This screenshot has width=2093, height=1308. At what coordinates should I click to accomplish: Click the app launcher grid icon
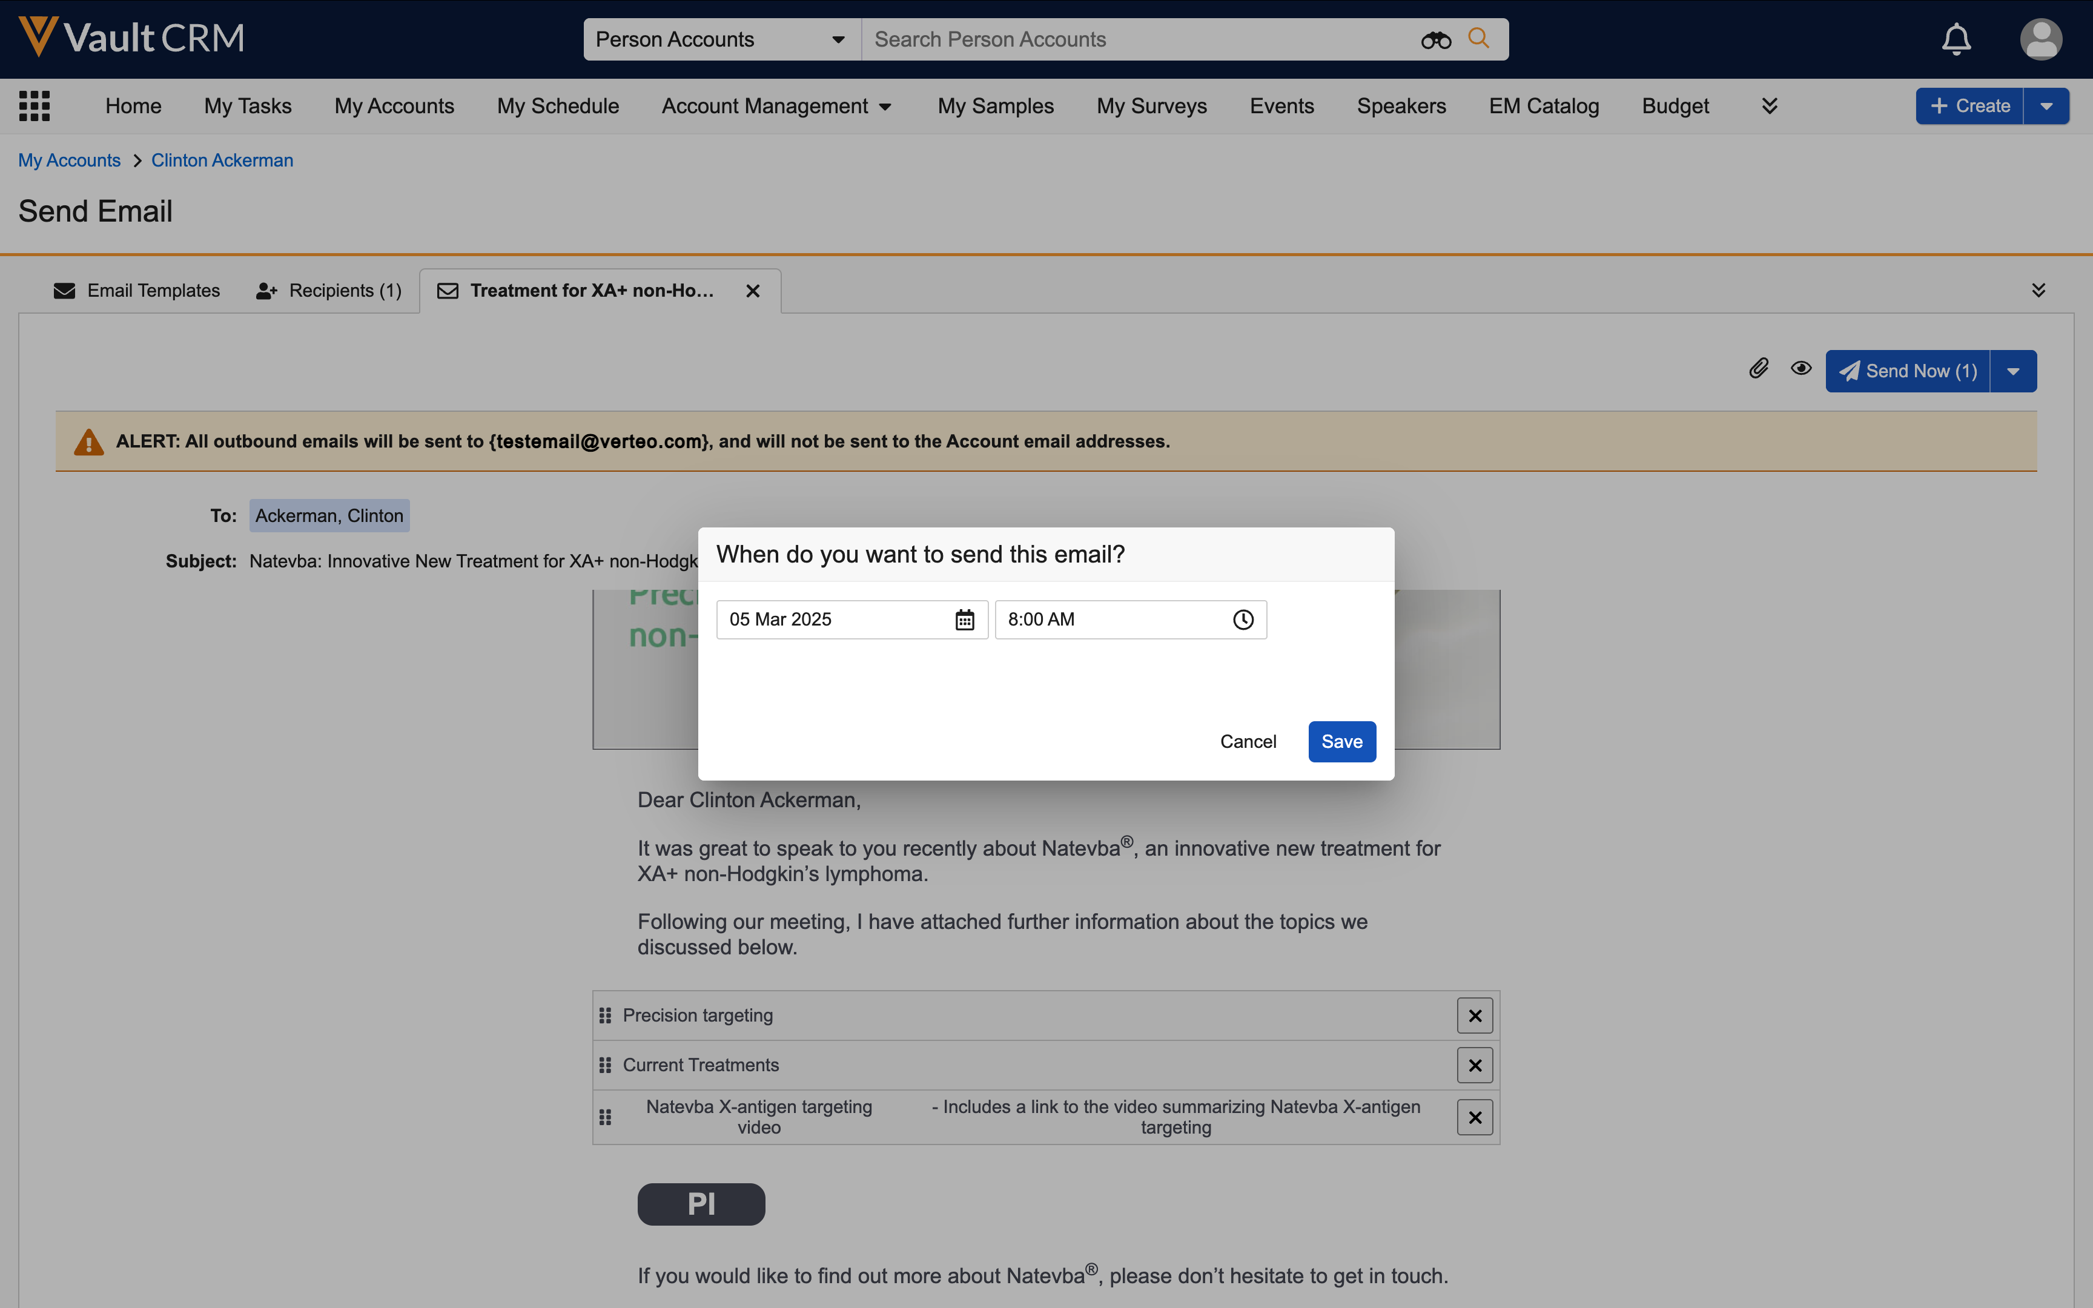[35, 105]
